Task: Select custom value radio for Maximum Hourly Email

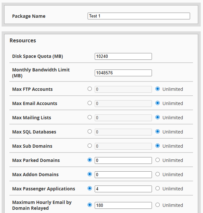Action: point(90,205)
